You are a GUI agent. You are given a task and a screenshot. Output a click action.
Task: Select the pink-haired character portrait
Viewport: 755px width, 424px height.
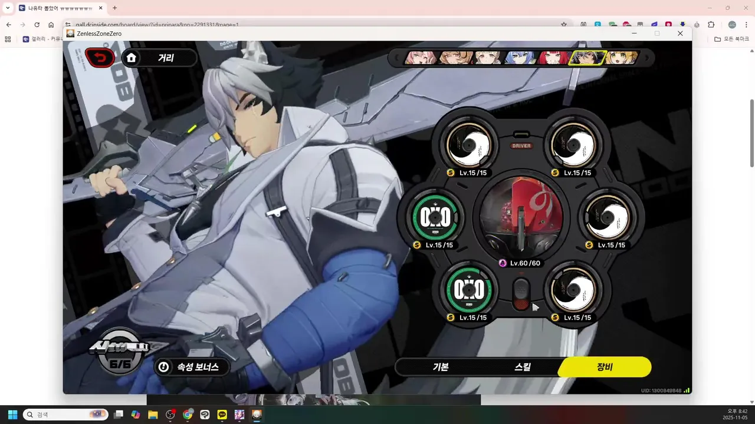(421, 58)
